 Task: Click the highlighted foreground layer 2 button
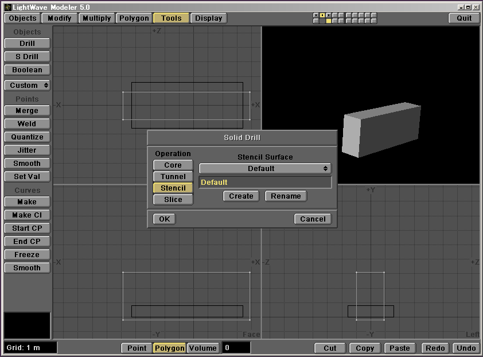click(322, 15)
